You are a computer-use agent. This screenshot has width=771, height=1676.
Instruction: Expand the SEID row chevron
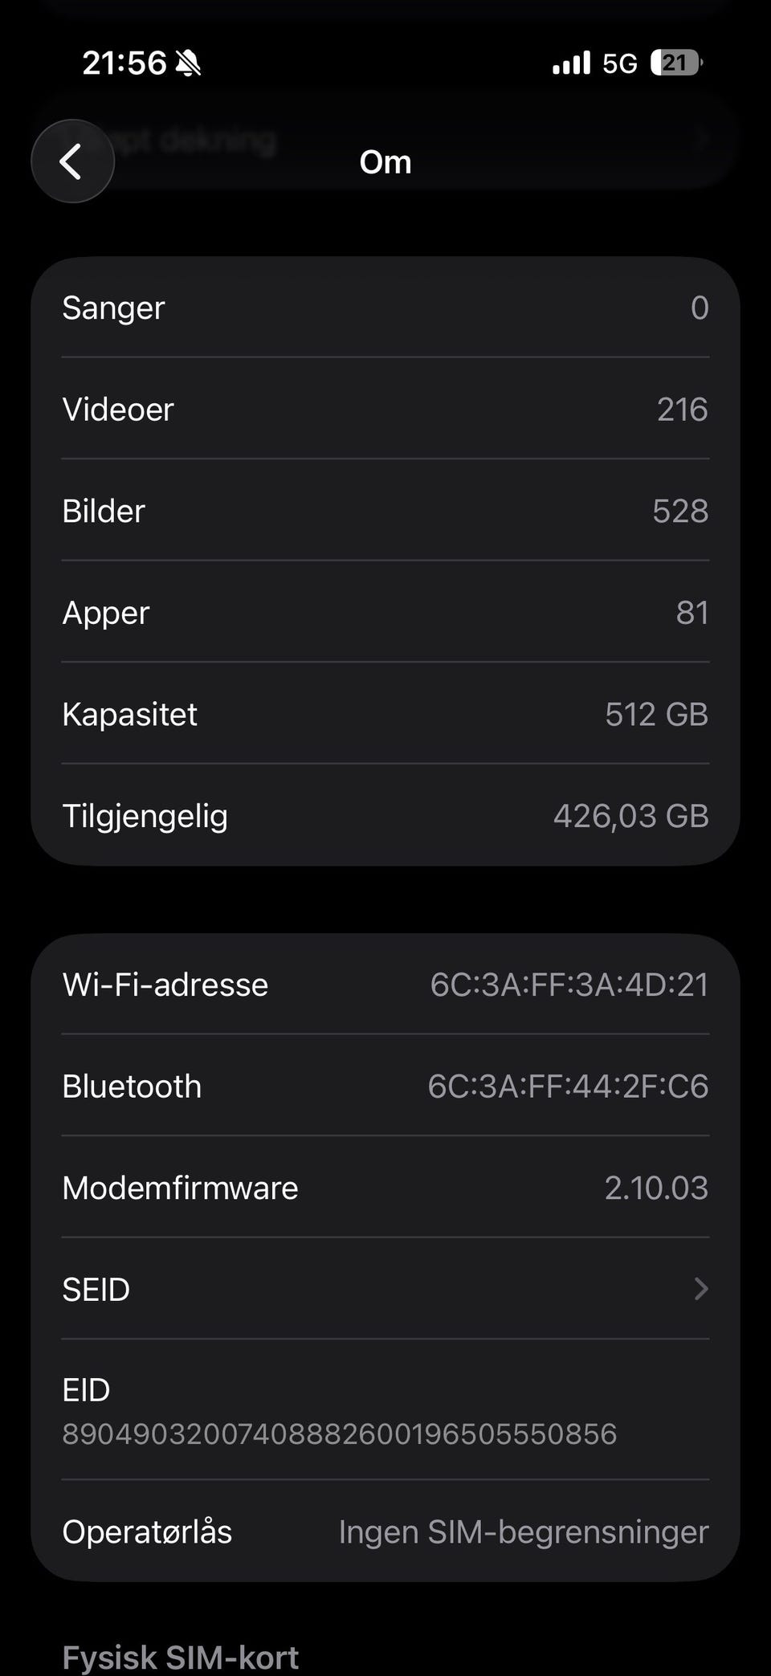tap(700, 1289)
